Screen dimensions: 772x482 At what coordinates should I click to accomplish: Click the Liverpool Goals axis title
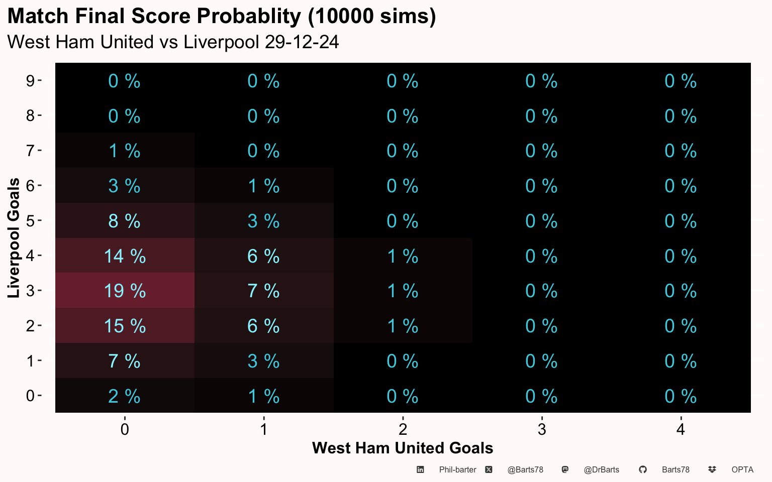(x=14, y=238)
